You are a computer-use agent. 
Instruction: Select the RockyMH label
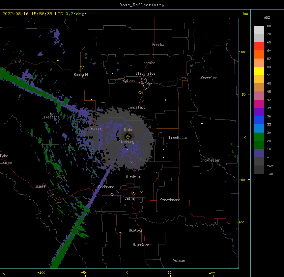[x=81, y=75]
